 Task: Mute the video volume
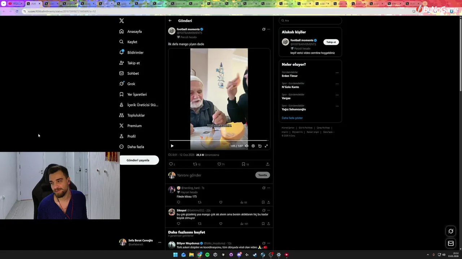coord(247,146)
